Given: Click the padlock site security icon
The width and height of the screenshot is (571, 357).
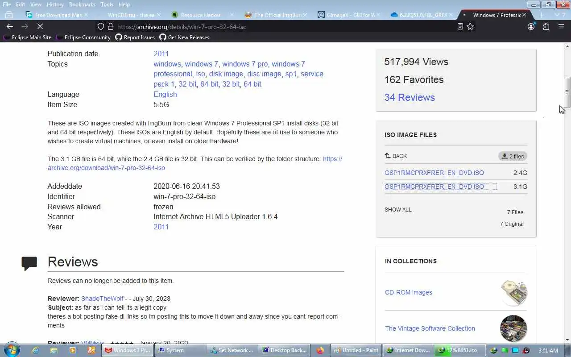Looking at the screenshot, I should click(111, 27).
